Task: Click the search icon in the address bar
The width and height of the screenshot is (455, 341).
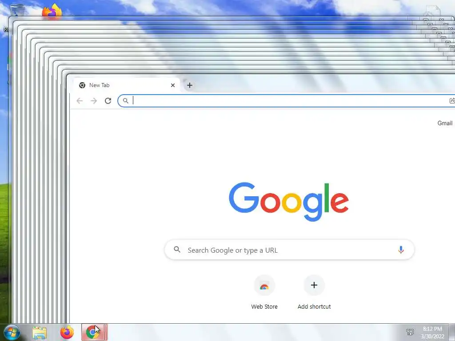Action: 125,101
